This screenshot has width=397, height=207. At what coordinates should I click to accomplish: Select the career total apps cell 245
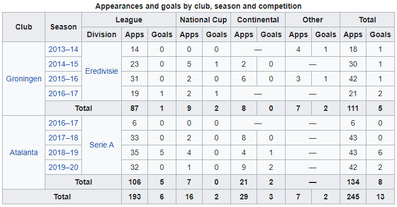coord(353,197)
